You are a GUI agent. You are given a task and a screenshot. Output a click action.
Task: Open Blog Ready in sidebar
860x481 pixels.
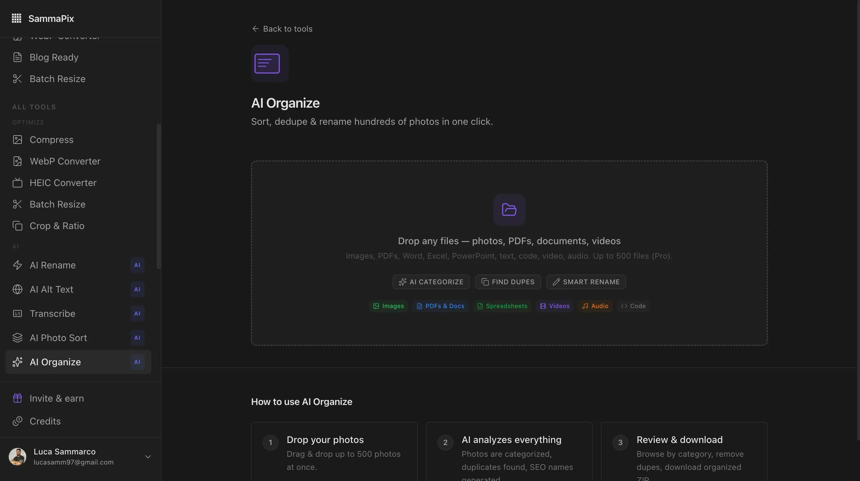tap(54, 57)
